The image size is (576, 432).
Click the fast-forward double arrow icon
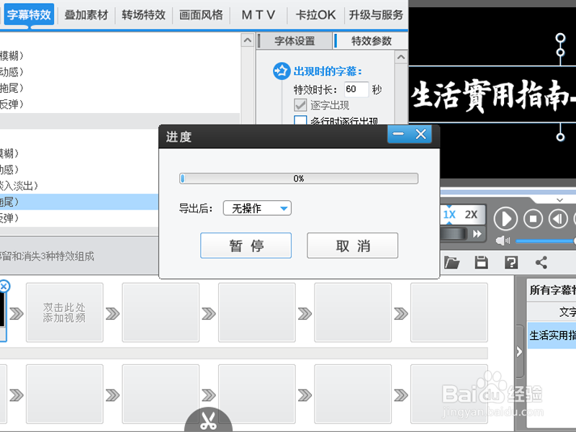[477, 233]
